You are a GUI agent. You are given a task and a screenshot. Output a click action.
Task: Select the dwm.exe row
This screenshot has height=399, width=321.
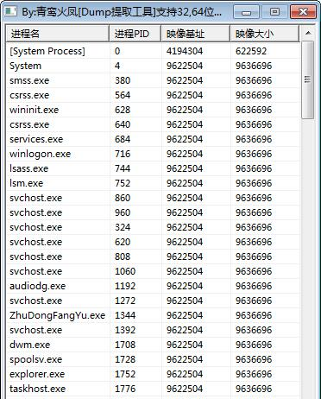point(153,345)
